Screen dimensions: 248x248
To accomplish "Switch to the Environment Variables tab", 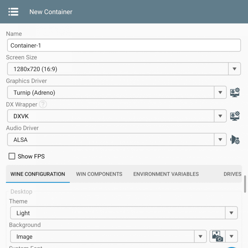I will coord(166,174).
